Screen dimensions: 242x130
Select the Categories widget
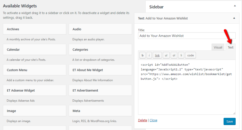(x=100, y=49)
